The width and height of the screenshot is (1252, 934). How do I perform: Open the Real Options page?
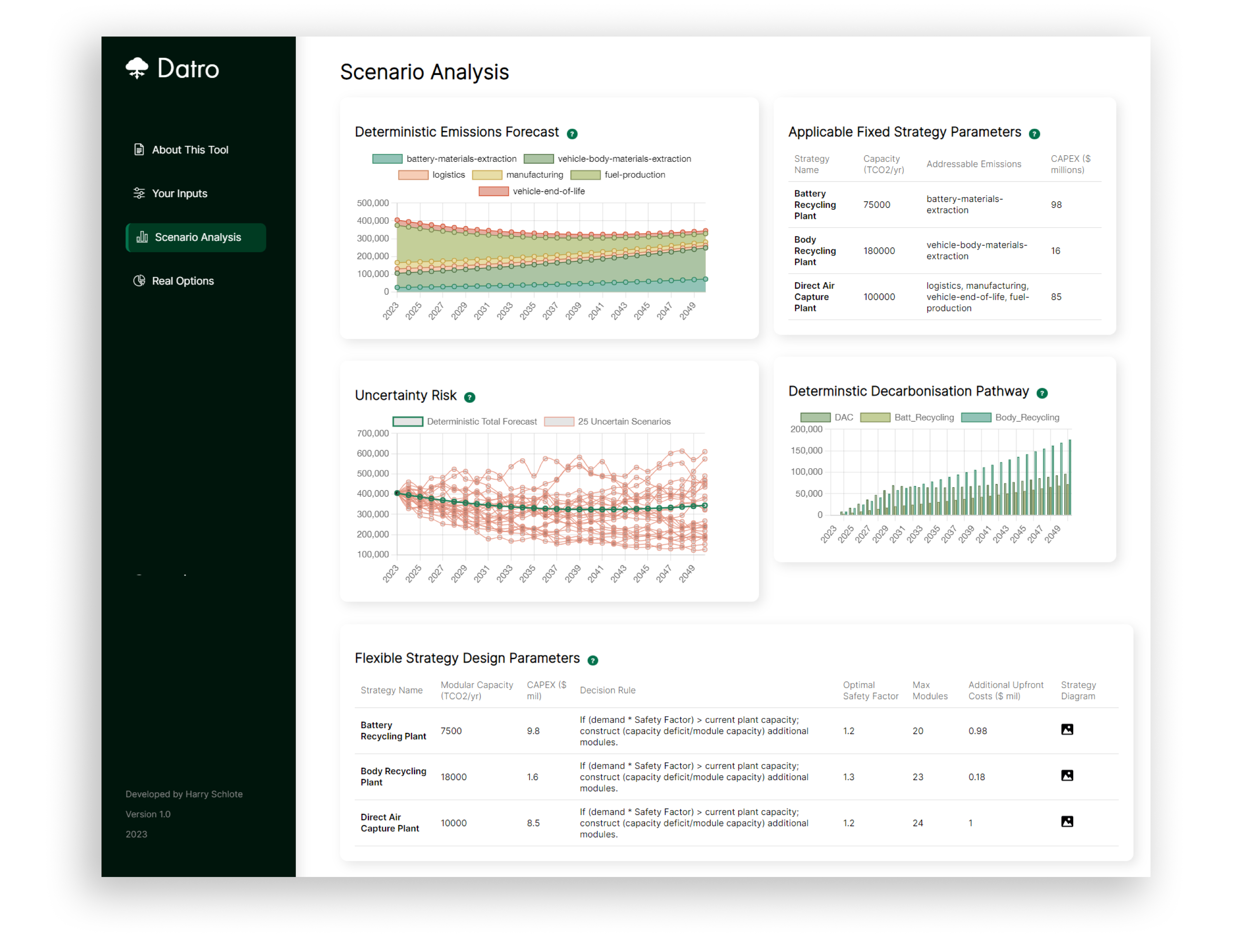(x=182, y=281)
